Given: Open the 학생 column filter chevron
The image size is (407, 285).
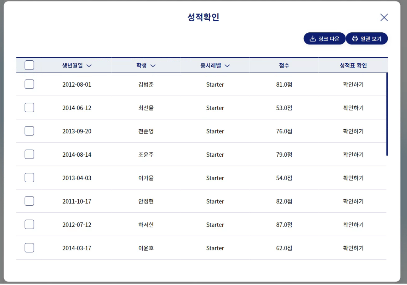Looking at the screenshot, I should tap(153, 66).
